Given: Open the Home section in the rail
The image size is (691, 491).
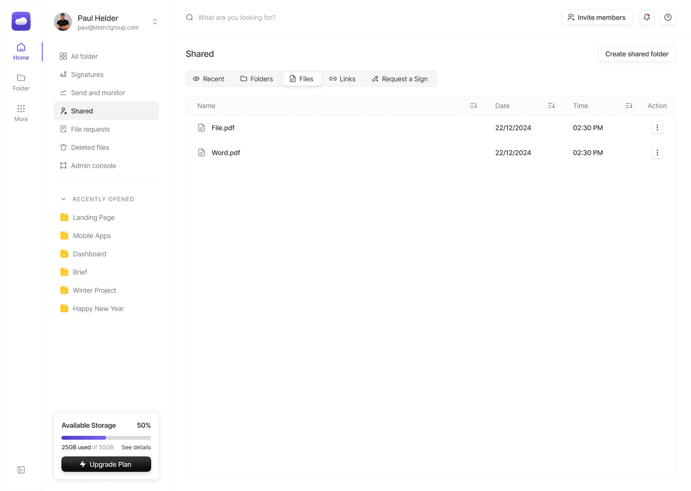Looking at the screenshot, I should [21, 52].
